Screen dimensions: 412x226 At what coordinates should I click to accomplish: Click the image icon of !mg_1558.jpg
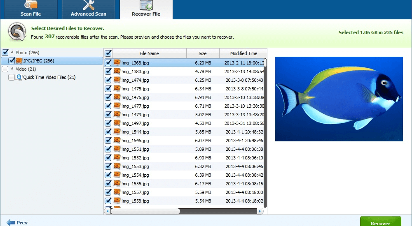pyautogui.click(x=117, y=201)
